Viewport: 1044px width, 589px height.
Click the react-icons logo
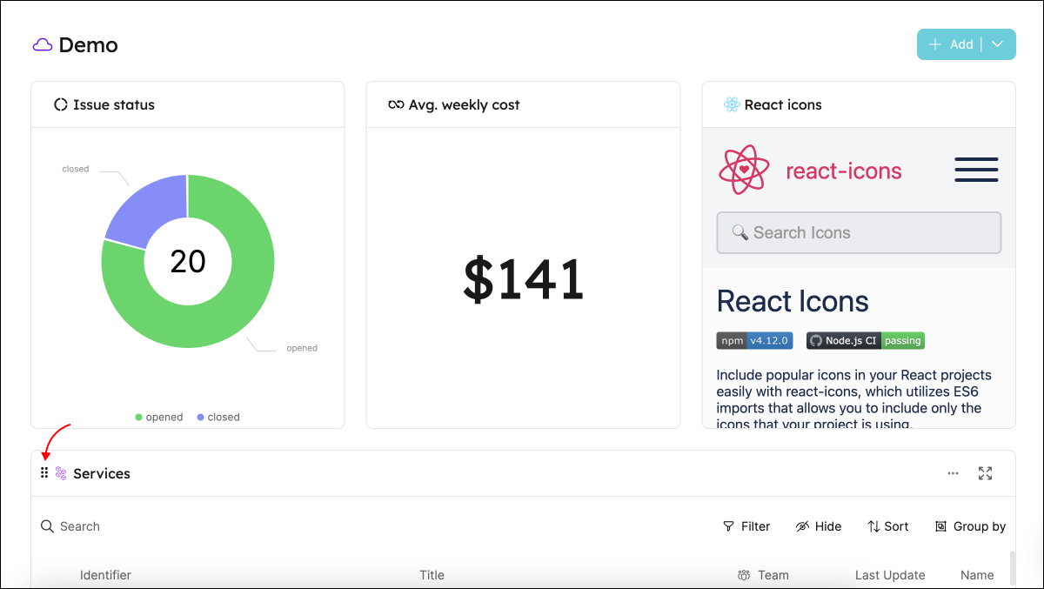click(744, 170)
